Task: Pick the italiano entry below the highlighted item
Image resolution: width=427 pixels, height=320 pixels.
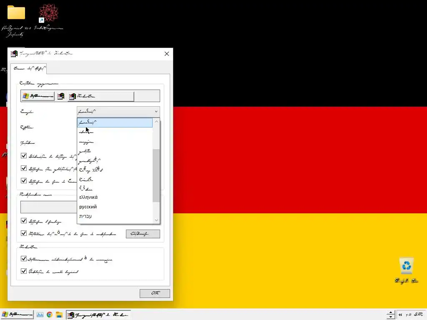Action: (115, 132)
